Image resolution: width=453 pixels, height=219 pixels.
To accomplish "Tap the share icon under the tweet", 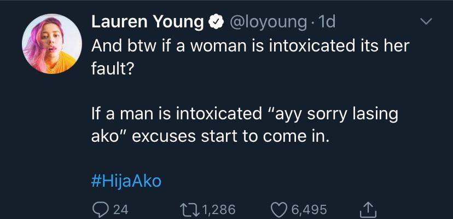I will [x=367, y=209].
